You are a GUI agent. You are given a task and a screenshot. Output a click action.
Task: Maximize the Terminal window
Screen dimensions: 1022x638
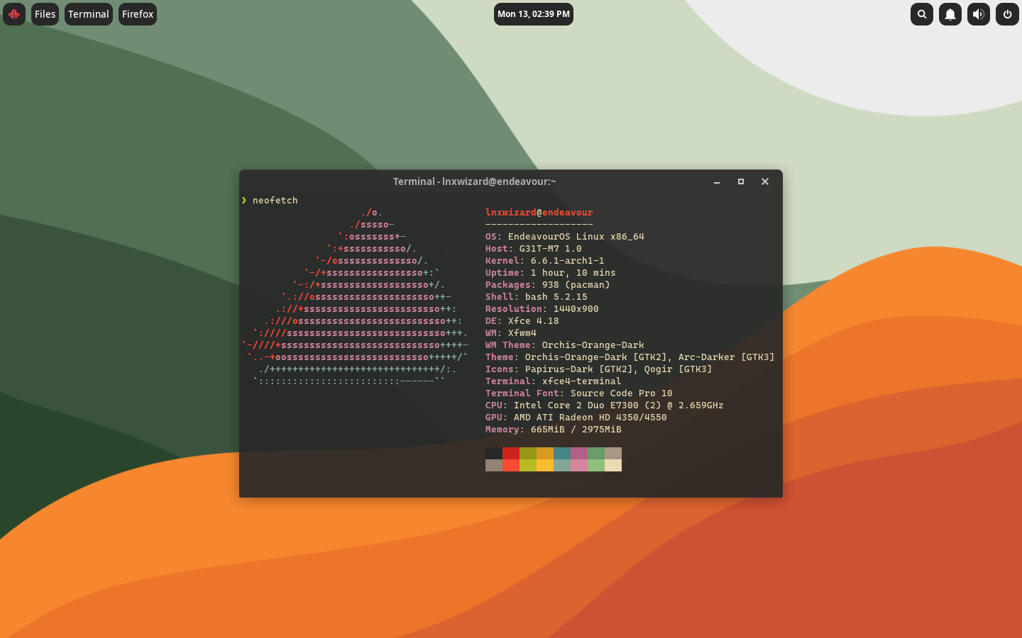point(741,181)
